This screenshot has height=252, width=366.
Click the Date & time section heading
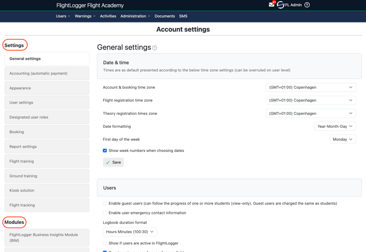116,63
